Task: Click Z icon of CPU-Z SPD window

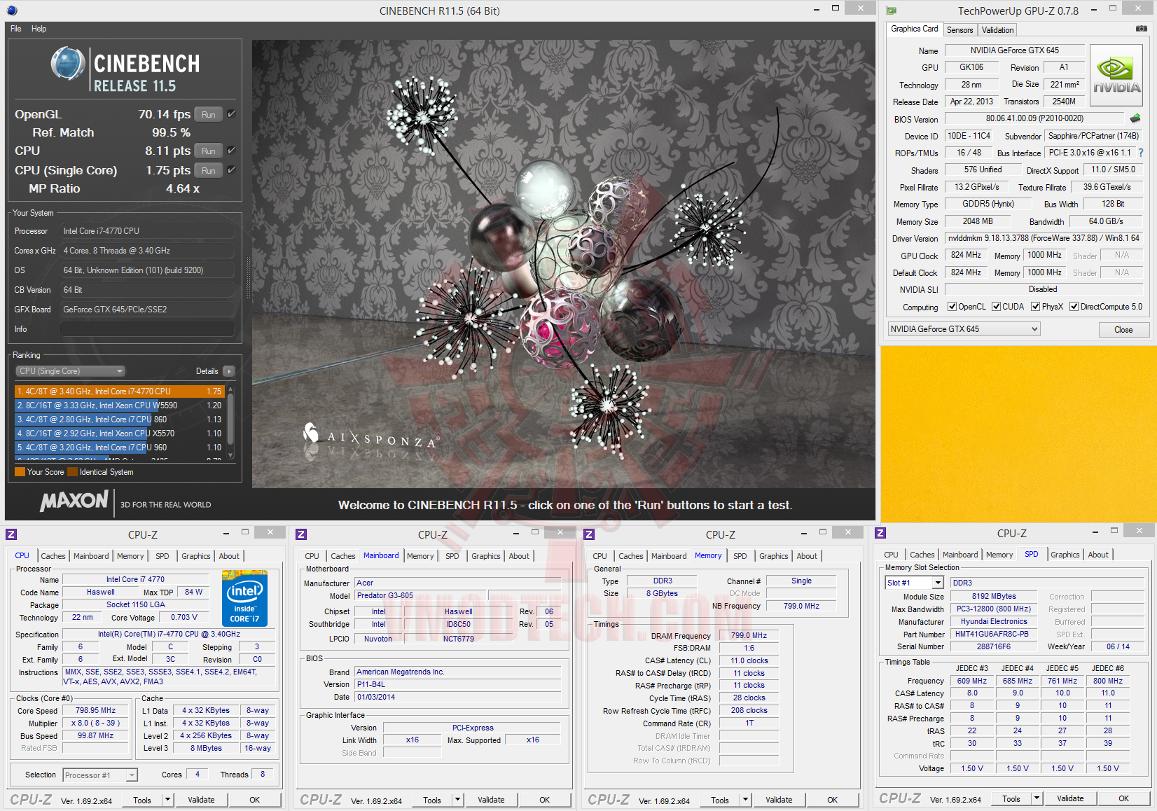Action: coord(880,533)
